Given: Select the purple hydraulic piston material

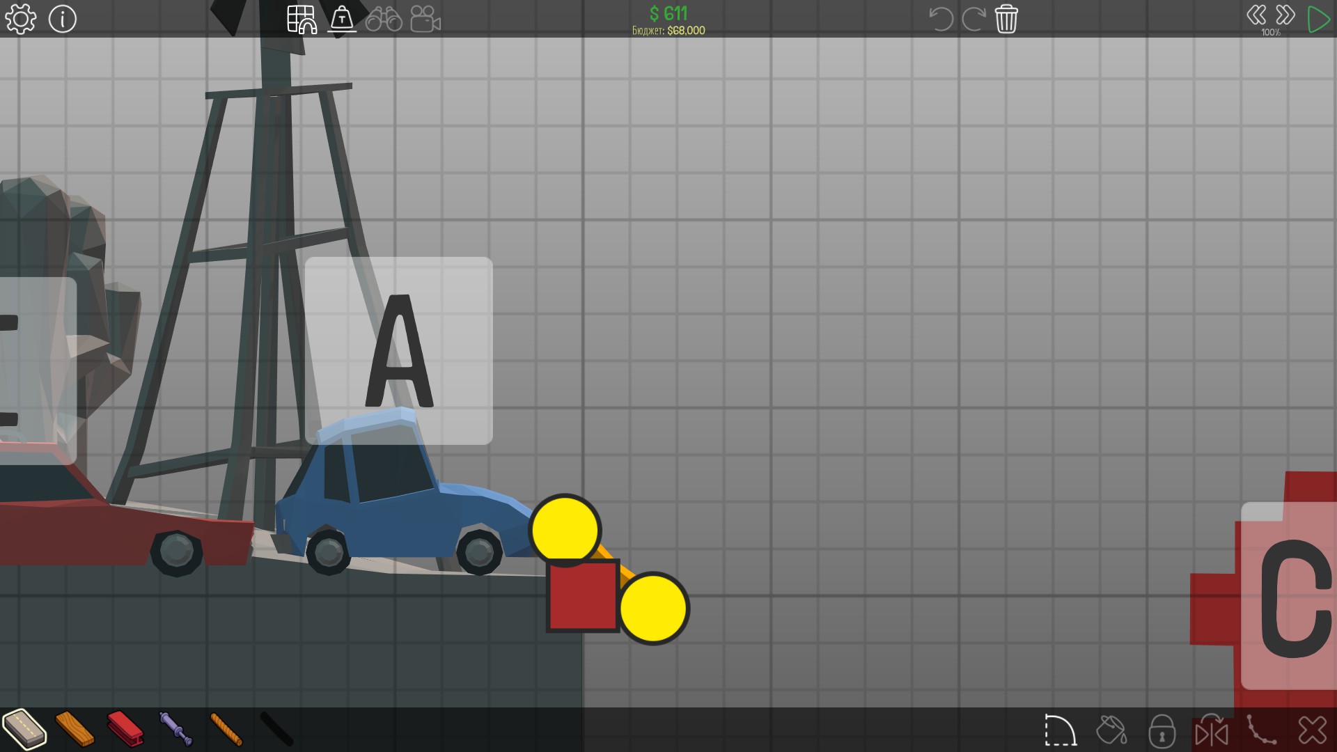Looking at the screenshot, I should (175, 728).
